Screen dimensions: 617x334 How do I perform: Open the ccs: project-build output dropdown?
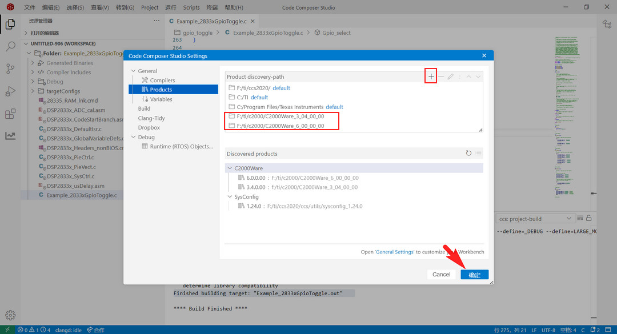(535, 219)
